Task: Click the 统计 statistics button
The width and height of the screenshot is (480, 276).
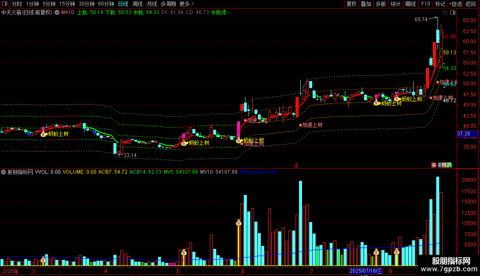Action: pos(395,4)
